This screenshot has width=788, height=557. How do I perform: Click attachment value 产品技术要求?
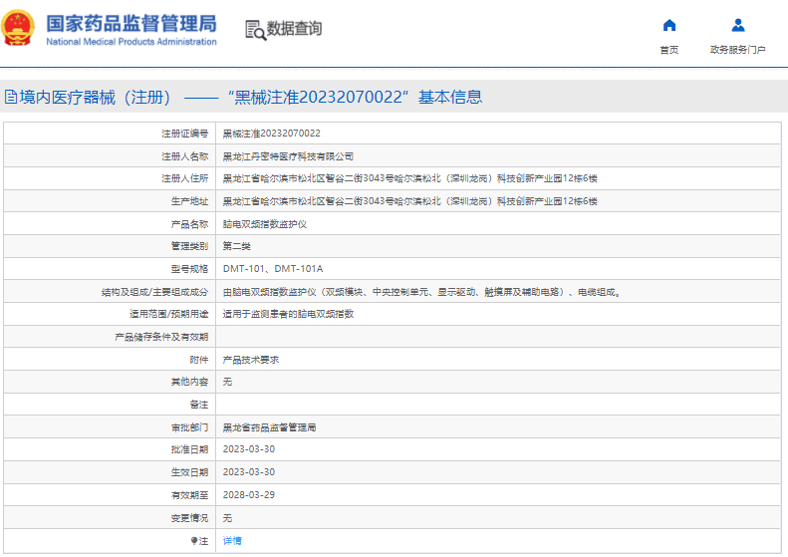tap(251, 360)
